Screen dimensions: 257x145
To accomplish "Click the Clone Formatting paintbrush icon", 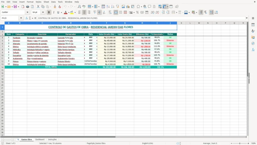I will [x=55, y=7].
